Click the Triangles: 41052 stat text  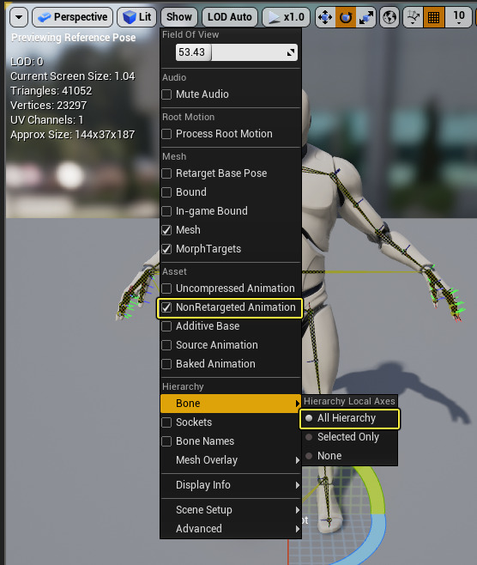click(51, 91)
